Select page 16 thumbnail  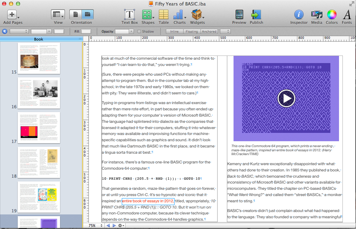click(x=39, y=93)
